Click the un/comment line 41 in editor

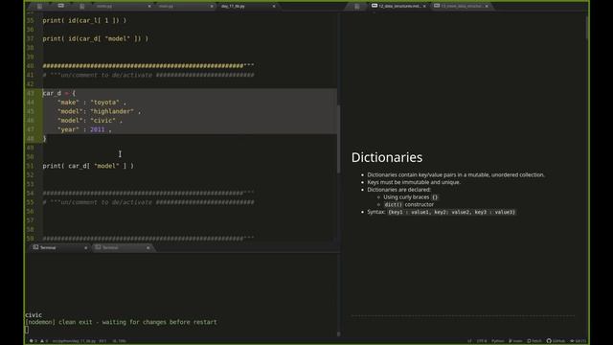pyautogui.click(x=148, y=75)
